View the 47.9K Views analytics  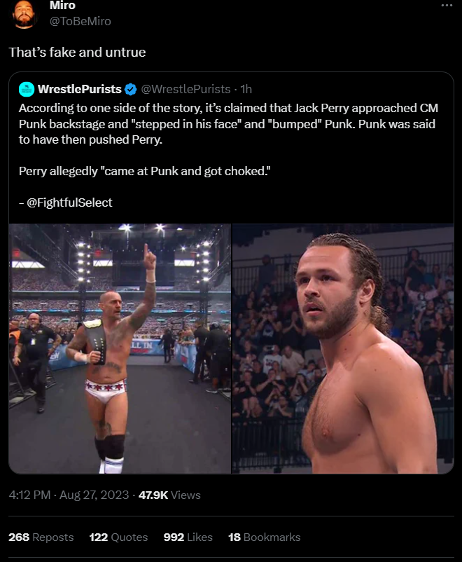pyautogui.click(x=169, y=495)
